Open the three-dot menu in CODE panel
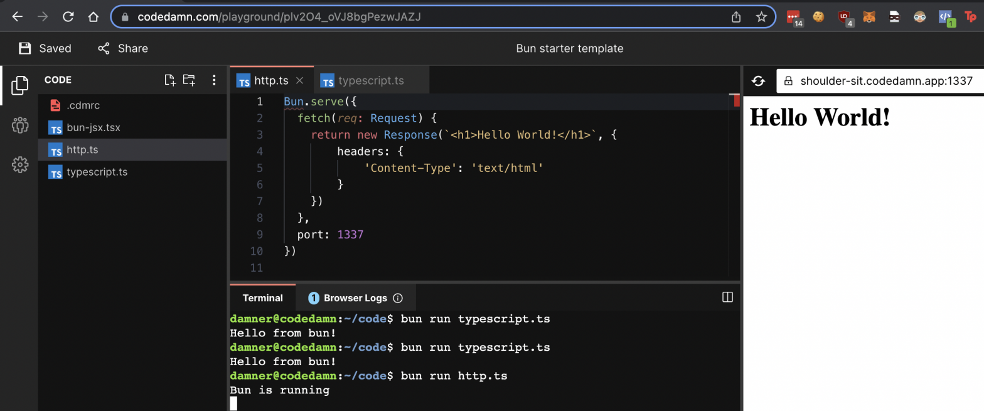Screen dimensions: 984x411 tap(214, 80)
